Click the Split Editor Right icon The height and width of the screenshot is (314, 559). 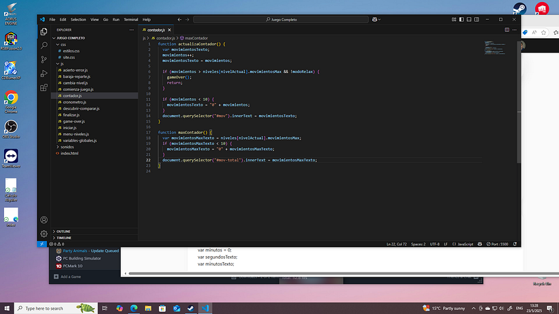pyautogui.click(x=507, y=30)
